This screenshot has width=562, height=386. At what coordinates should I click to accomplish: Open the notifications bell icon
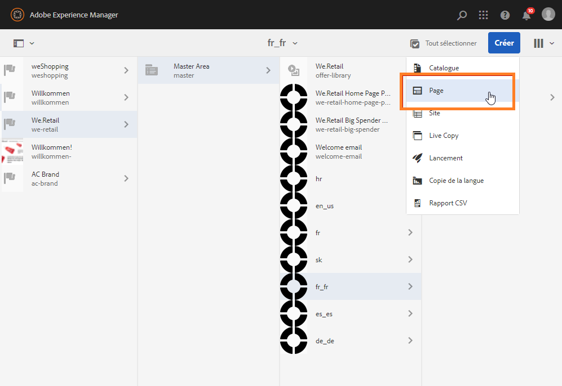click(526, 15)
